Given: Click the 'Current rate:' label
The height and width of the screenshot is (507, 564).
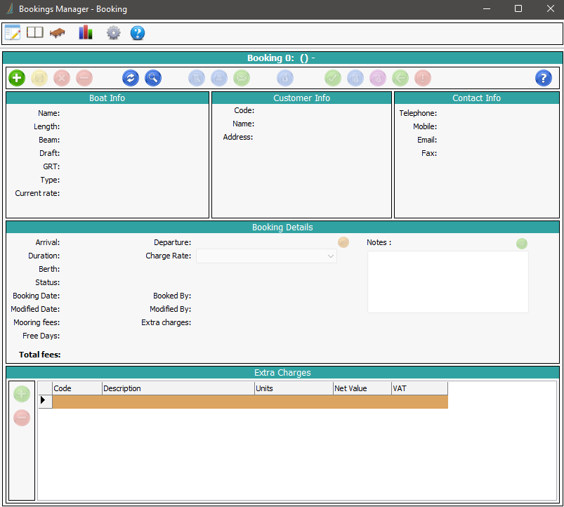Looking at the screenshot, I should coord(37,193).
